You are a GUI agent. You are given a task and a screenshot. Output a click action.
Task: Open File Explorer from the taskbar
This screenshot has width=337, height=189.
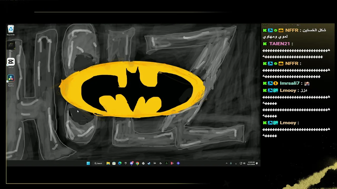(x=108, y=163)
